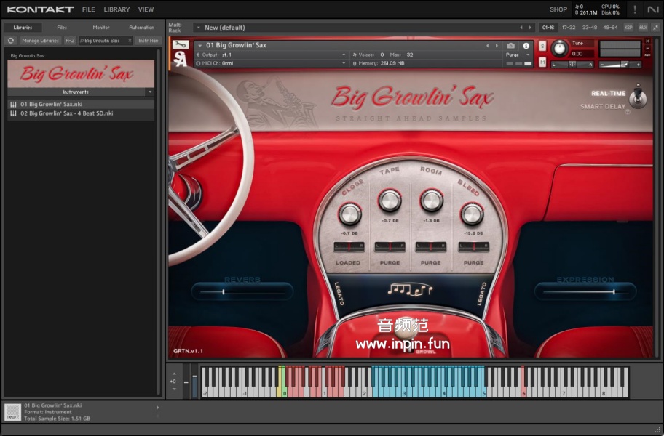Screen dimensions: 664x436
Task: Open instrument edit mode with the wrench icon
Action: 181,45
